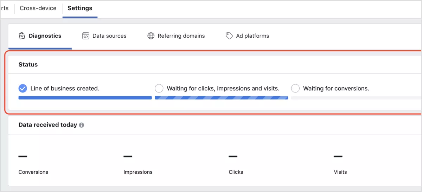The image size is (422, 192).
Task: Select the Waiting for conversions circle
Action: point(295,88)
